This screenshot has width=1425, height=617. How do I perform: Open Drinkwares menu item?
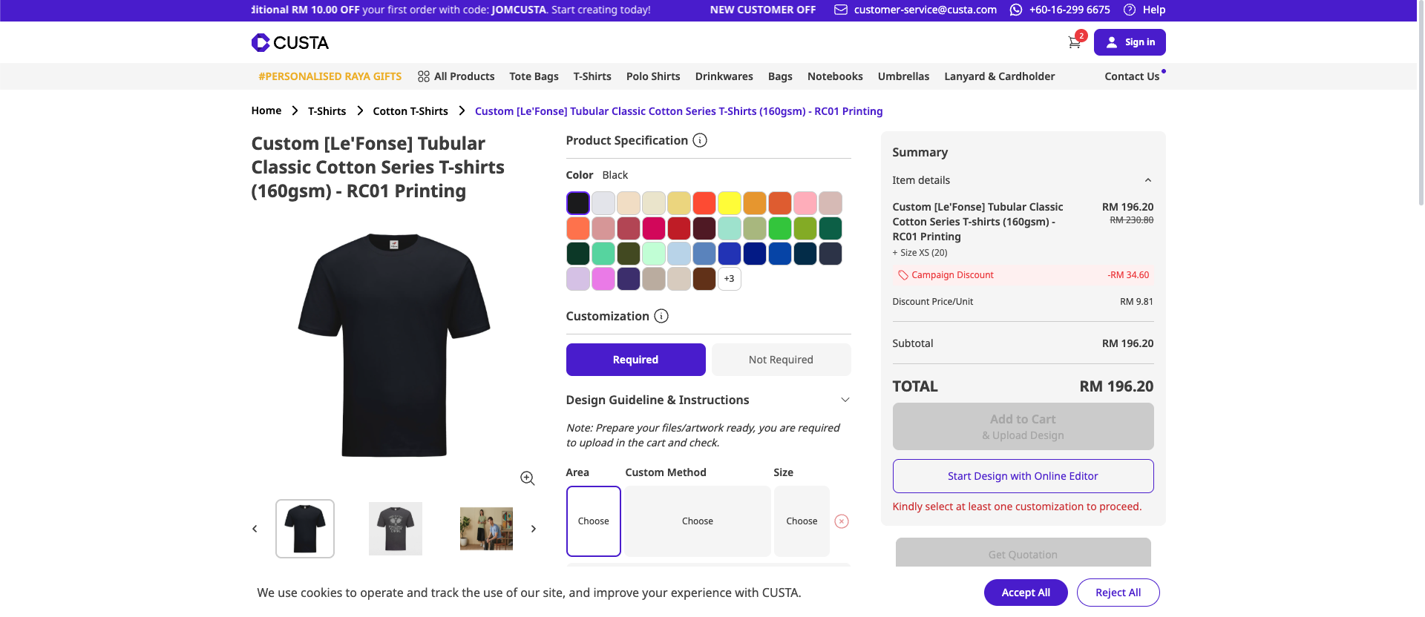[x=724, y=76]
